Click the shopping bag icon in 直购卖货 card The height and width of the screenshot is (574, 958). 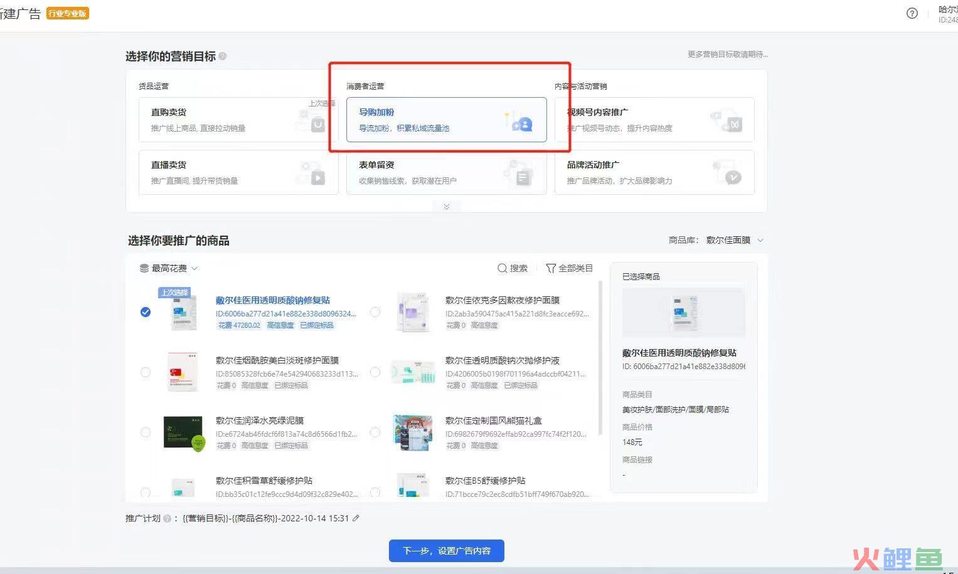[x=318, y=123]
